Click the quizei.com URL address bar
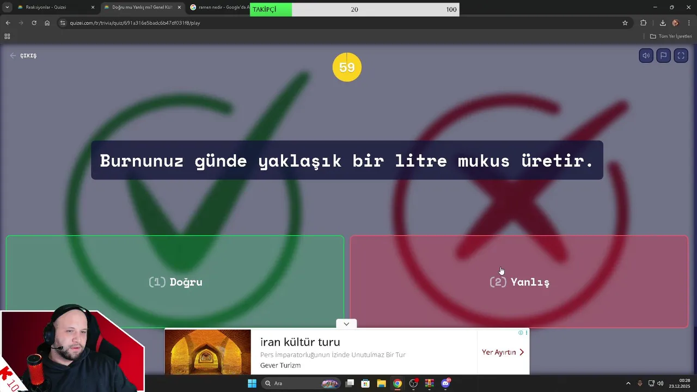 tap(343, 23)
